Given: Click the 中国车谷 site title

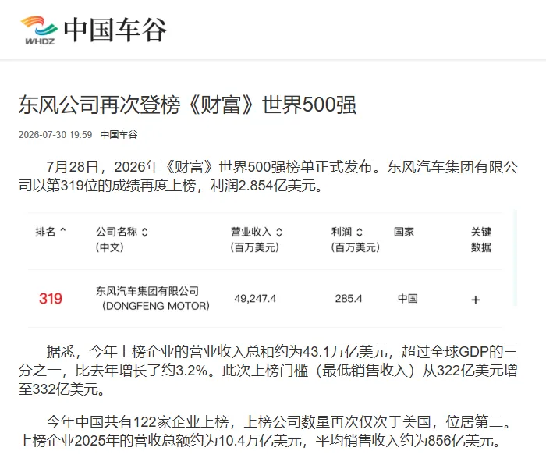Looking at the screenshot, I should pyautogui.click(x=115, y=30).
